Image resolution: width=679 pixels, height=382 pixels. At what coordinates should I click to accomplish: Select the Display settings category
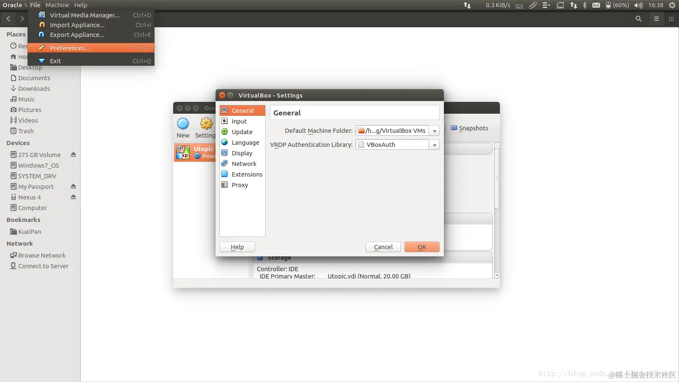tap(242, 153)
